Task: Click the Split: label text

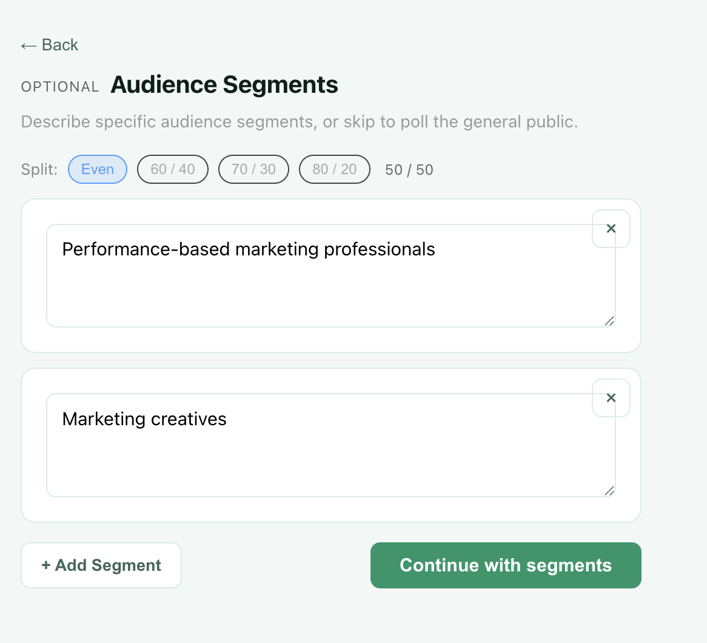Action: (x=39, y=169)
